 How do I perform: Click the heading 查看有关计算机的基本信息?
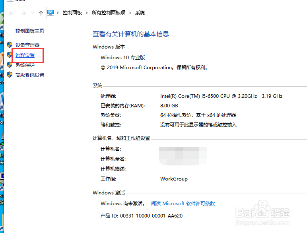[x=131, y=34]
